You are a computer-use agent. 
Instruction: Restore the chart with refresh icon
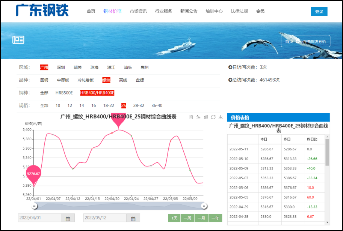pos(213,117)
